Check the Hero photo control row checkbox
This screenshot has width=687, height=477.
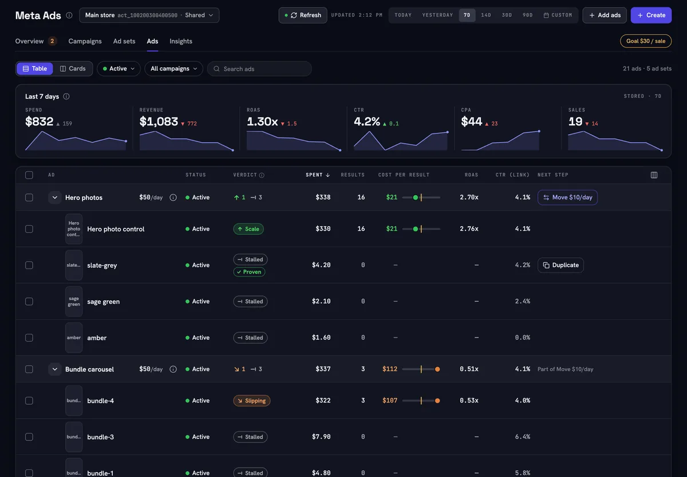click(29, 229)
